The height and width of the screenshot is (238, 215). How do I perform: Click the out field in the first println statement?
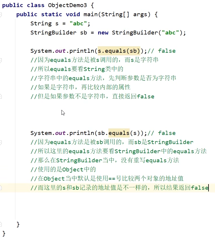click(x=61, y=51)
